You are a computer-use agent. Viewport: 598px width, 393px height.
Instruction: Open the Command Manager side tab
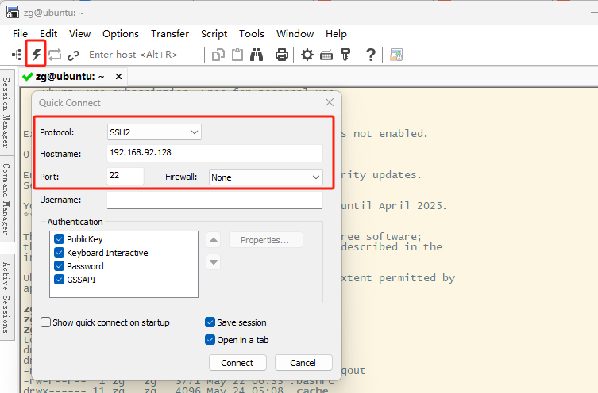point(6,199)
